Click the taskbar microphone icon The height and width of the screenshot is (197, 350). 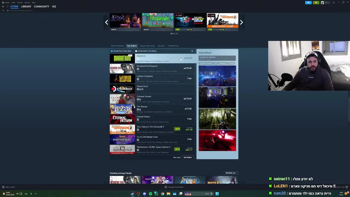(31, 194)
